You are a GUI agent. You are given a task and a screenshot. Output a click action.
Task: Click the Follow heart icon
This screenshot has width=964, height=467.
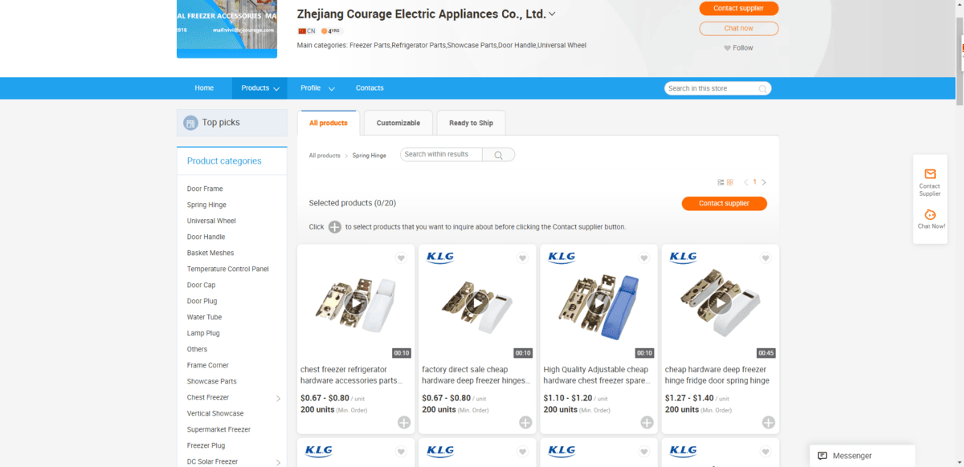[728, 48]
